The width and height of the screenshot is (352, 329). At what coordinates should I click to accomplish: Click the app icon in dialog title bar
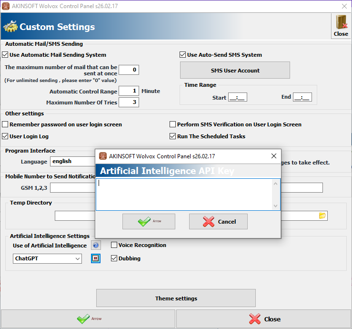(x=103, y=156)
